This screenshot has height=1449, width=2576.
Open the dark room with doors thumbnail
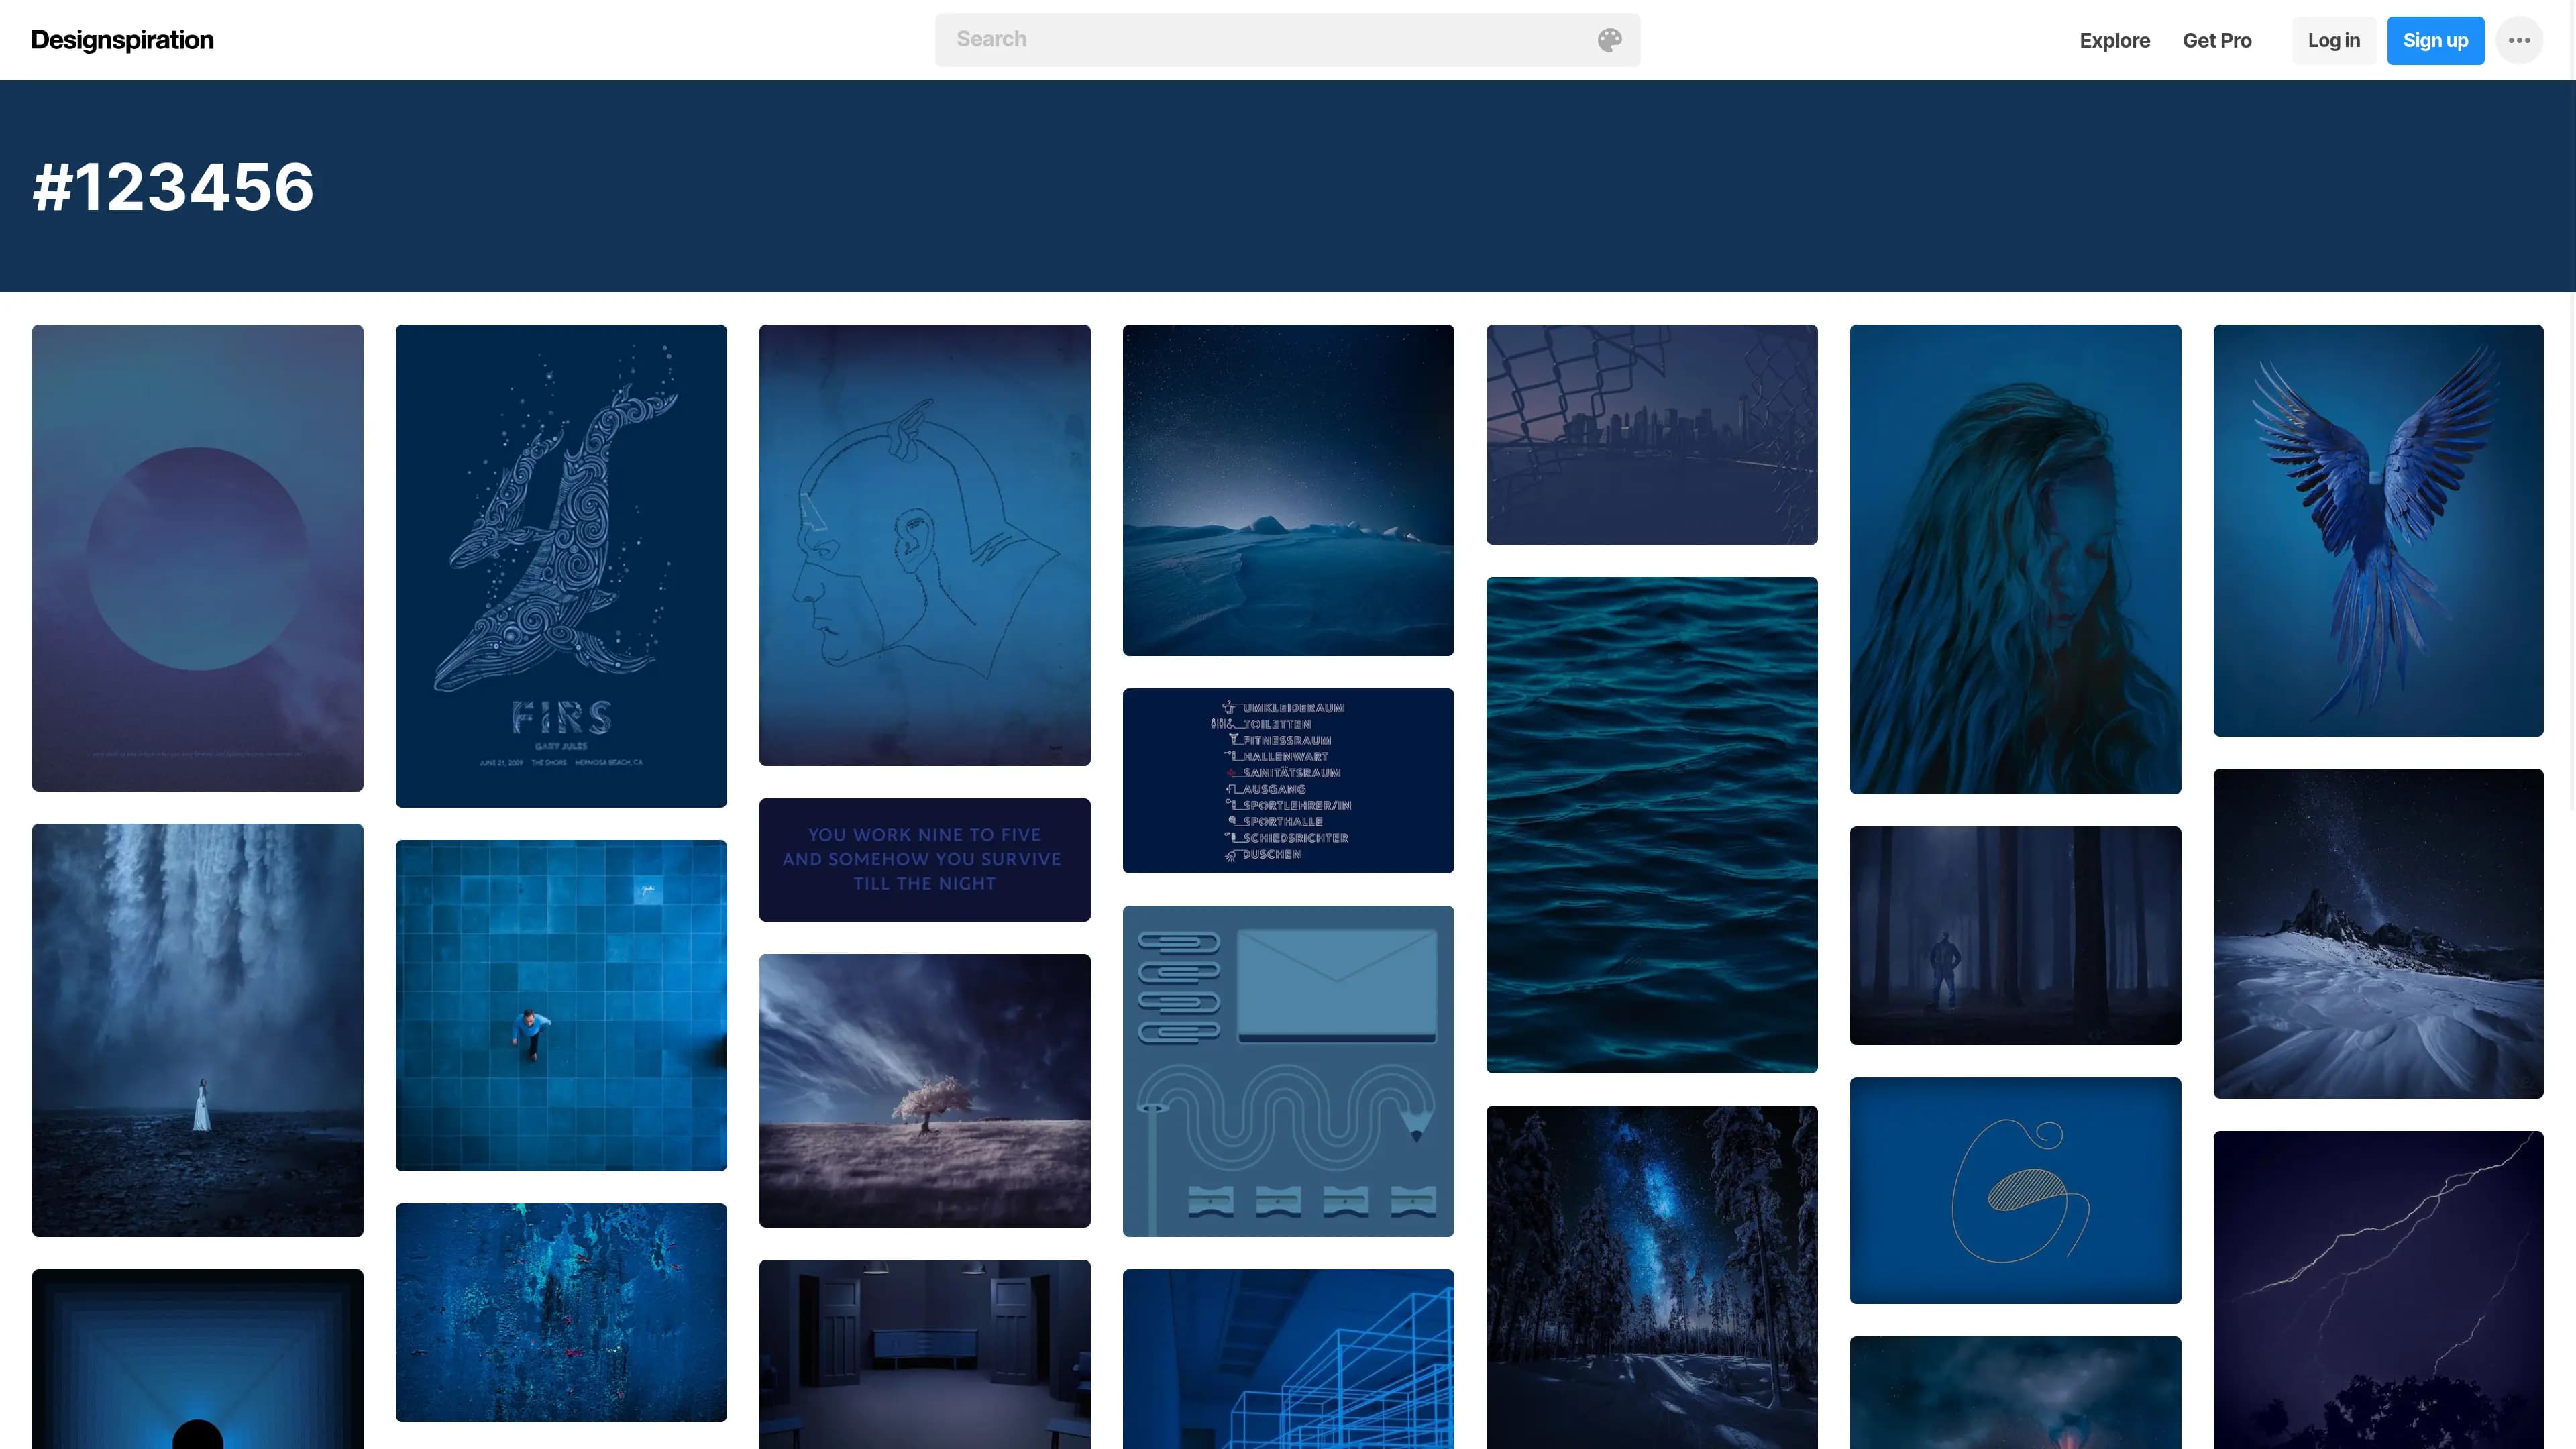[924, 1354]
